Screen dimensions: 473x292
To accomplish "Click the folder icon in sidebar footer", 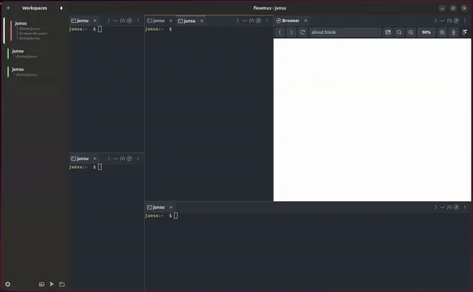I will coord(62,284).
